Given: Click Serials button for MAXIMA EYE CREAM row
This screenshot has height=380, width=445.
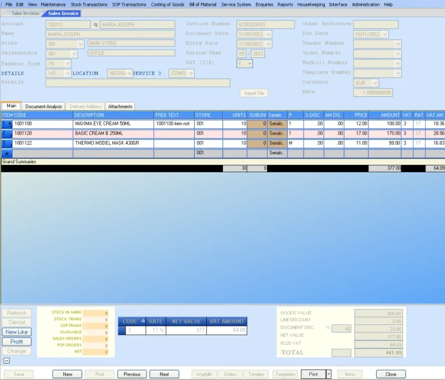Looking at the screenshot, I should (x=277, y=124).
